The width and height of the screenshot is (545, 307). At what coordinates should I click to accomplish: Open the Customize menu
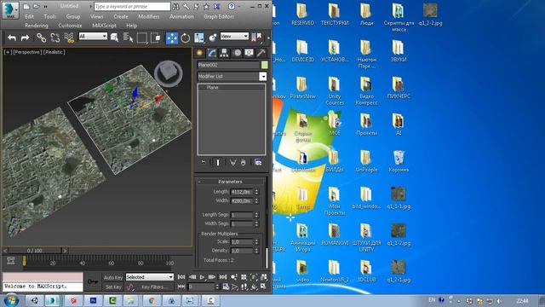click(x=70, y=26)
